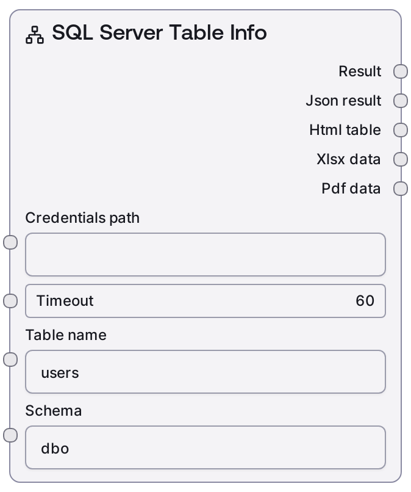The image size is (411, 492).
Task: Click the Table name label
Action: coord(66,335)
